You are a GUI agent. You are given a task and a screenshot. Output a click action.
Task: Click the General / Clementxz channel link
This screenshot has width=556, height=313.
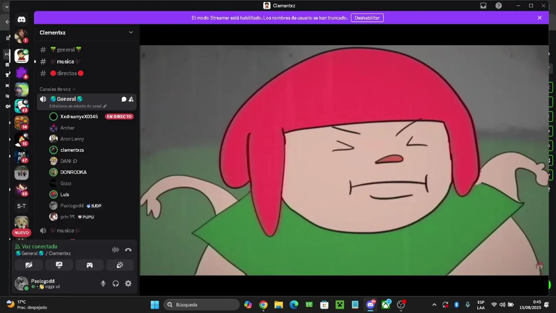pyautogui.click(x=43, y=253)
